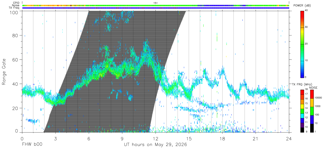Click the 3 tick on UT hours axis

pyautogui.click(x=55, y=138)
